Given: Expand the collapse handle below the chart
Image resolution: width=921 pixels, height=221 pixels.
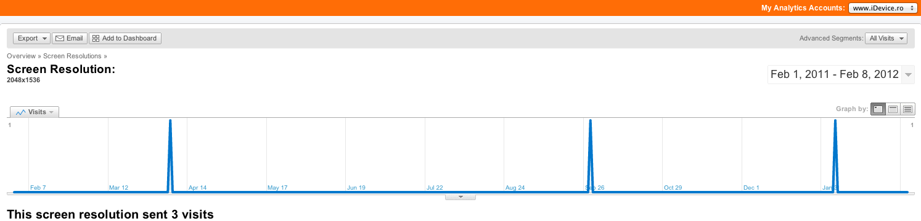Looking at the screenshot, I should pos(460,197).
